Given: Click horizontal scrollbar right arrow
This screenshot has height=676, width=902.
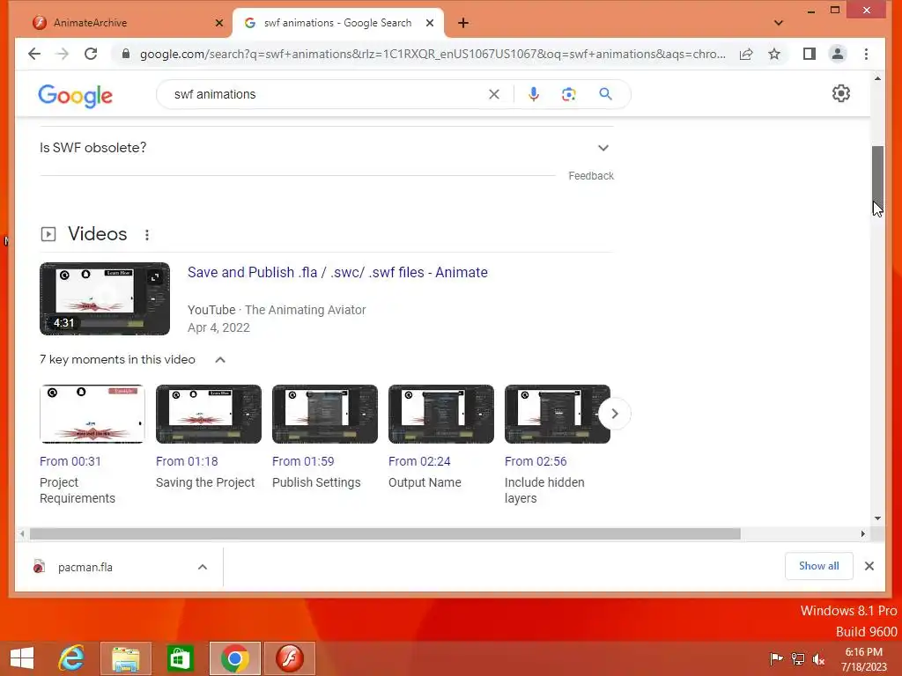Looking at the screenshot, I should click(863, 533).
